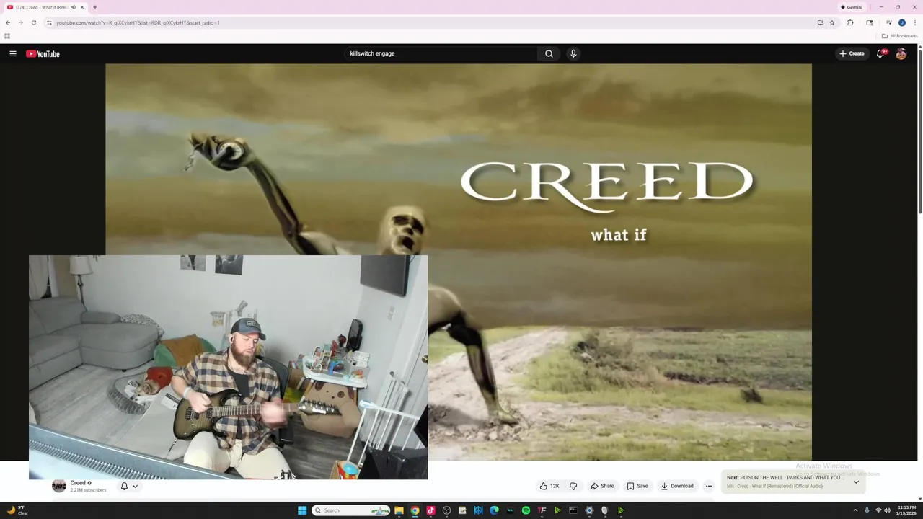Screen dimensions: 923x519
Task: Show hidden system tray icons chevron
Action: pyautogui.click(x=856, y=510)
